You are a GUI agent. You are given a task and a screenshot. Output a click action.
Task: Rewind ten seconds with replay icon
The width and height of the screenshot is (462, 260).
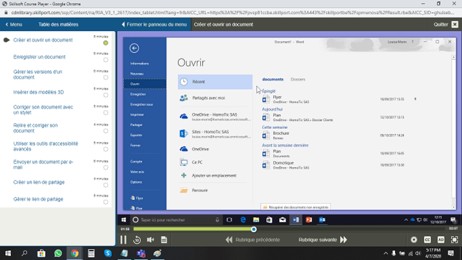point(137,240)
